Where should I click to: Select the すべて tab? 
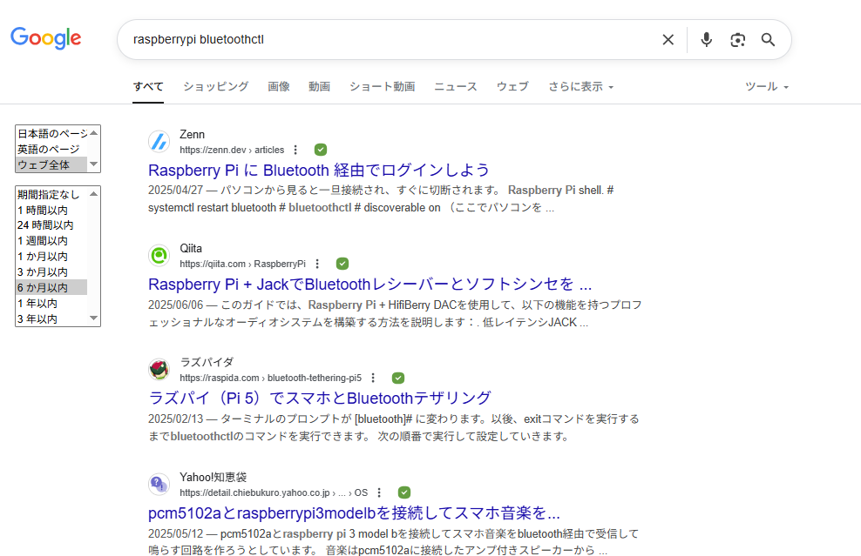[148, 87]
